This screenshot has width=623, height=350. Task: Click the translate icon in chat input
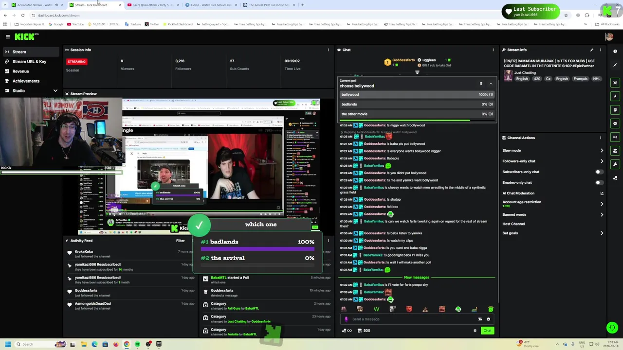(x=480, y=319)
